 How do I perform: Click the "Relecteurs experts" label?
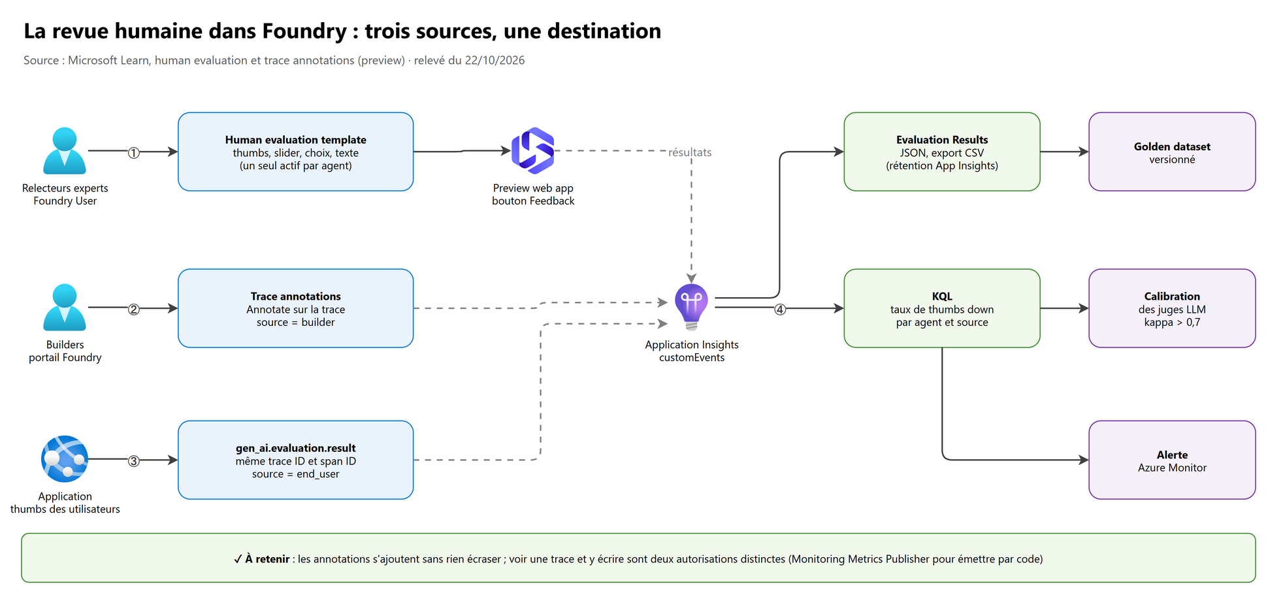tap(65, 188)
